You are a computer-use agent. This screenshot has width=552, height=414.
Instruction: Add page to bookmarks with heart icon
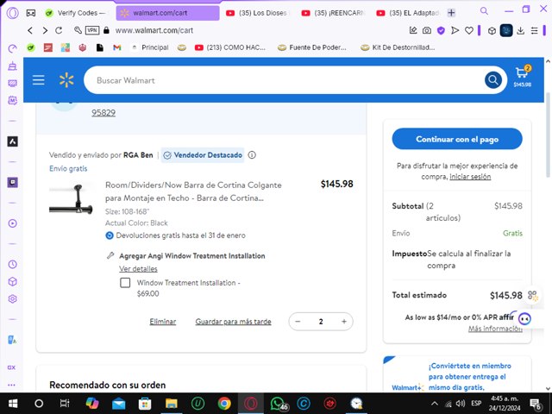point(469,31)
